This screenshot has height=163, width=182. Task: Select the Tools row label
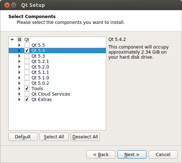37,89
